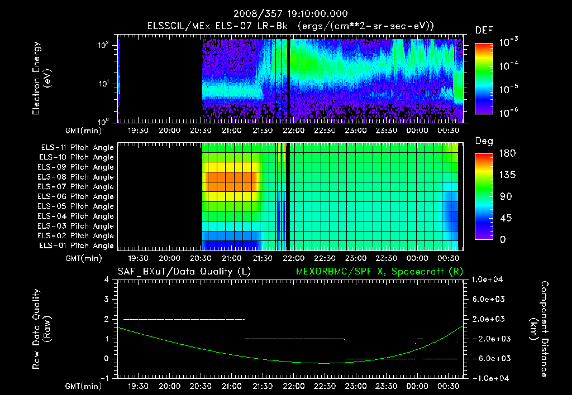Click the "2.0e+03" right axis label
Image resolution: width=572 pixels, height=395 pixels.
point(488,319)
